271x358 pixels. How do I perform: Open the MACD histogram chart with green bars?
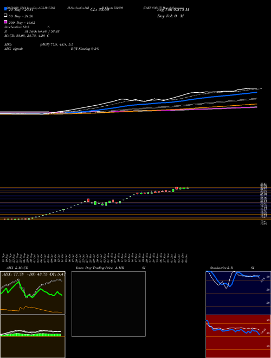33,336
